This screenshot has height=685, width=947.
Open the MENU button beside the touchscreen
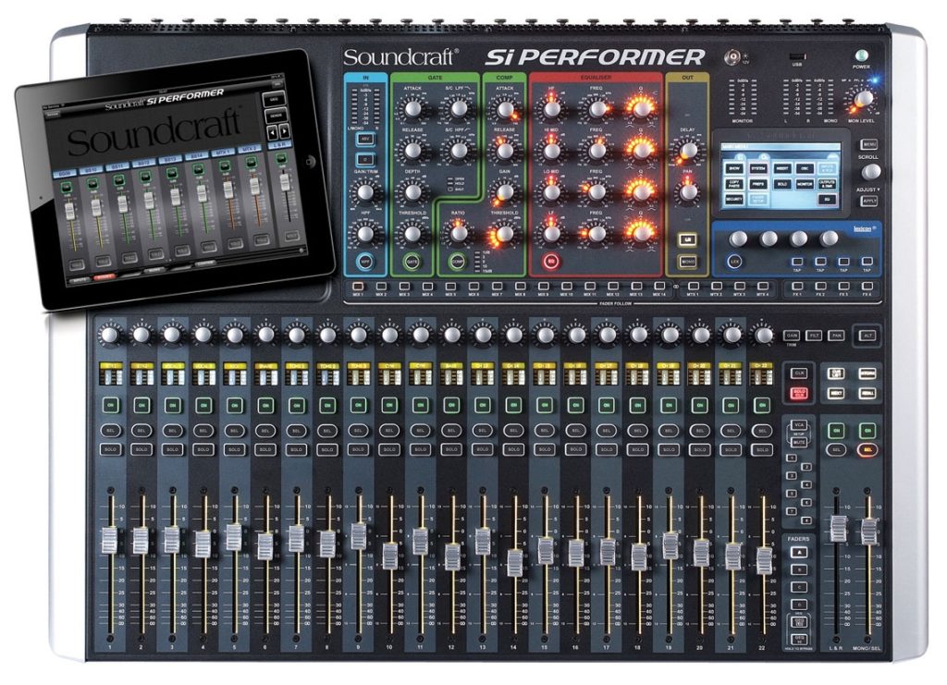869,144
